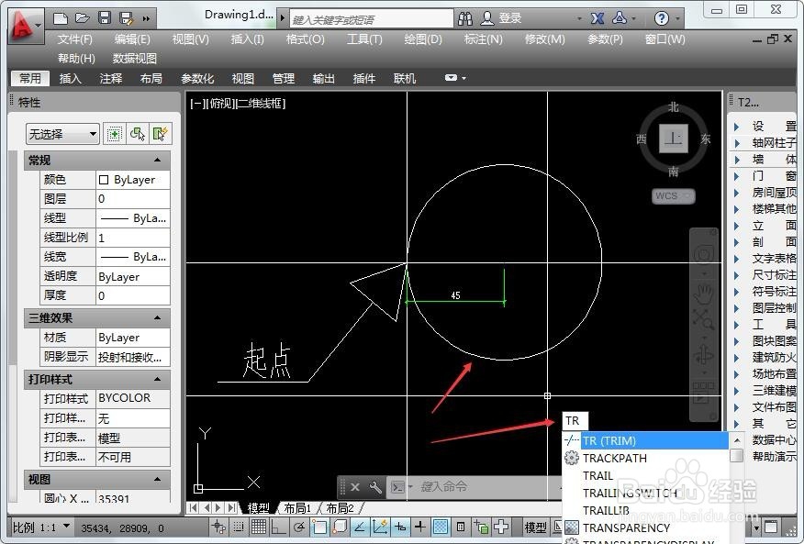Viewport: 804px width, 544px height.
Task: Close the command line with X icon
Action: (355, 486)
